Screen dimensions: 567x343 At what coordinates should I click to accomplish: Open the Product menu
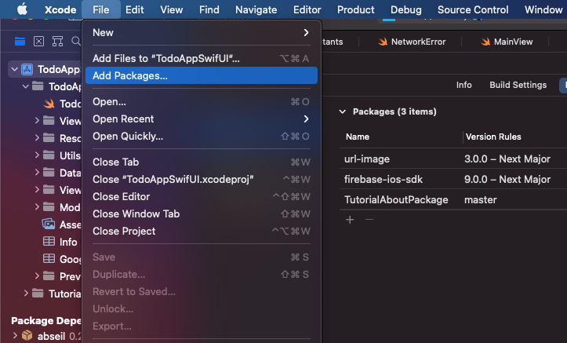[x=356, y=9]
